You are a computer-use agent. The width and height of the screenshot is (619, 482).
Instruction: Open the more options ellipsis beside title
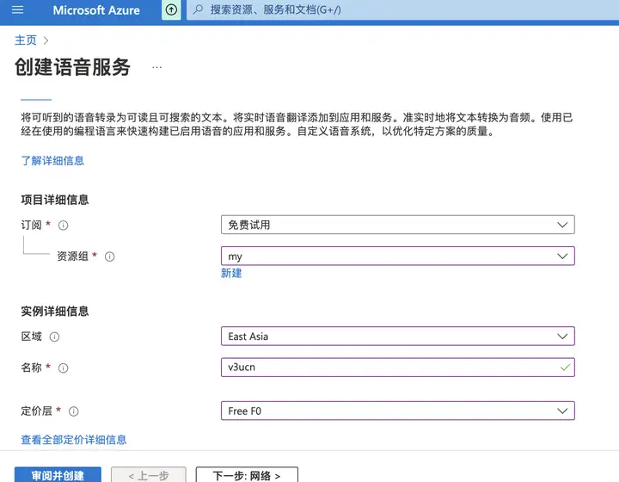[x=156, y=67]
